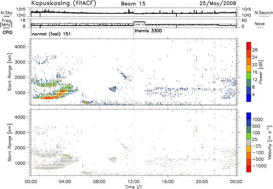Pick the light green Power colorbar segment
Image resolution: width=273 pixels, height=189 pixels.
(249, 75)
